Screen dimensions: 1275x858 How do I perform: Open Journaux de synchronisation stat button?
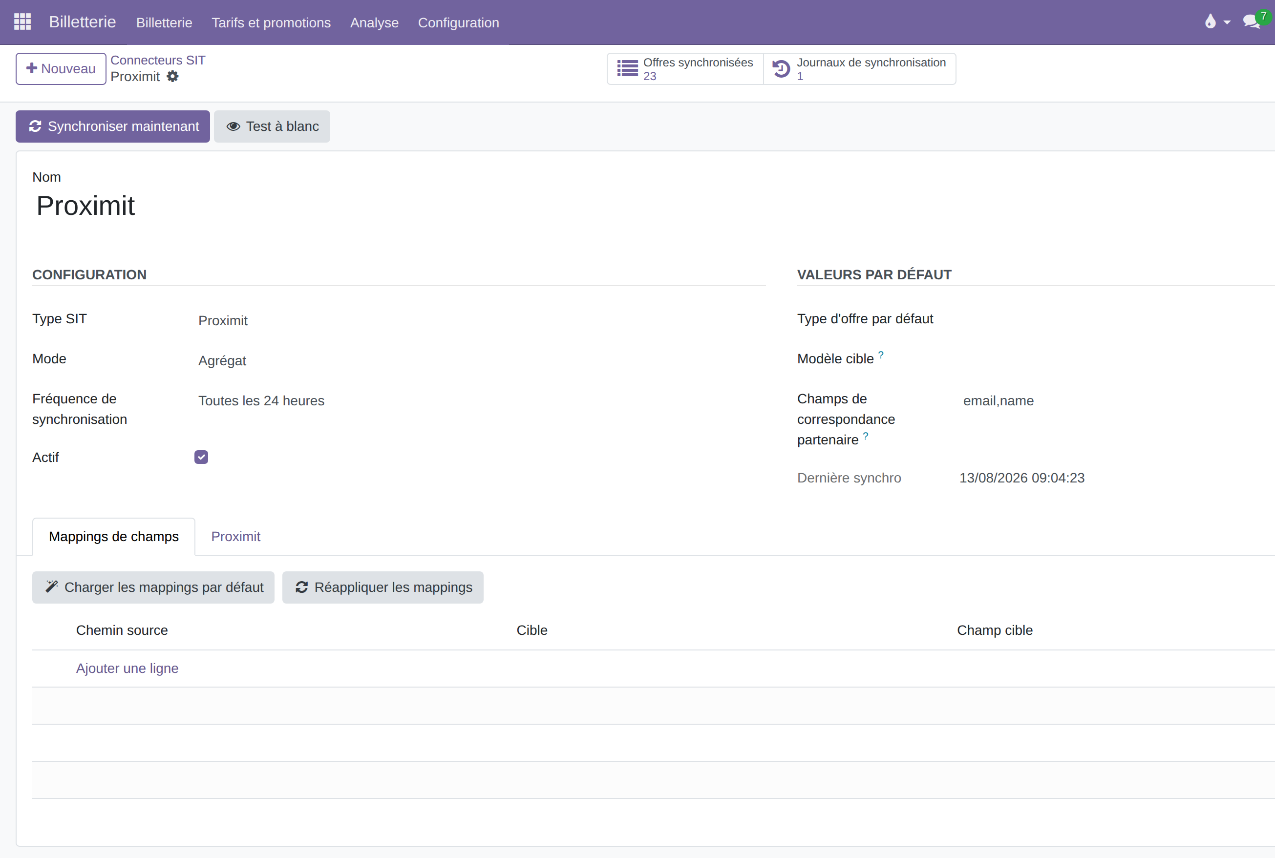859,69
